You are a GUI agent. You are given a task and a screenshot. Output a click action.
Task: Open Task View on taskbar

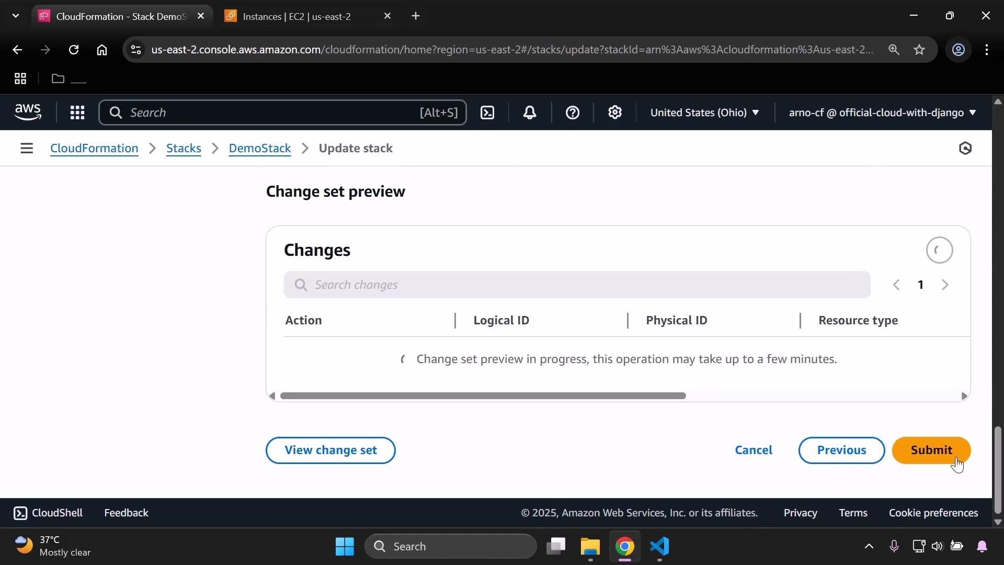point(556,547)
